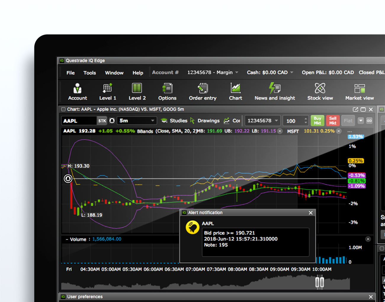Open News and insight
385x302 pixels.
275,91
